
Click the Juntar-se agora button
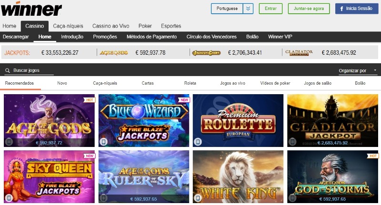tap(309, 9)
